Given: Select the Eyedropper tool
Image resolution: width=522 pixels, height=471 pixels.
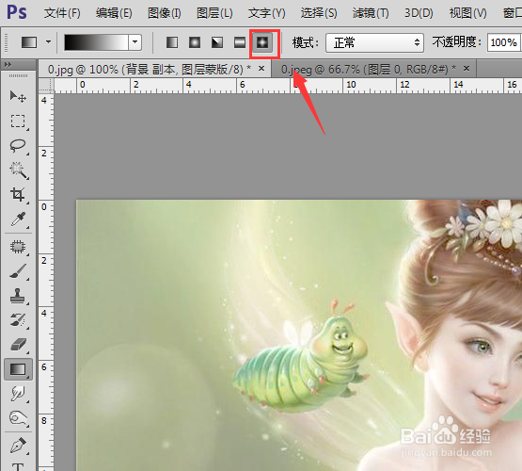Looking at the screenshot, I should (18, 219).
